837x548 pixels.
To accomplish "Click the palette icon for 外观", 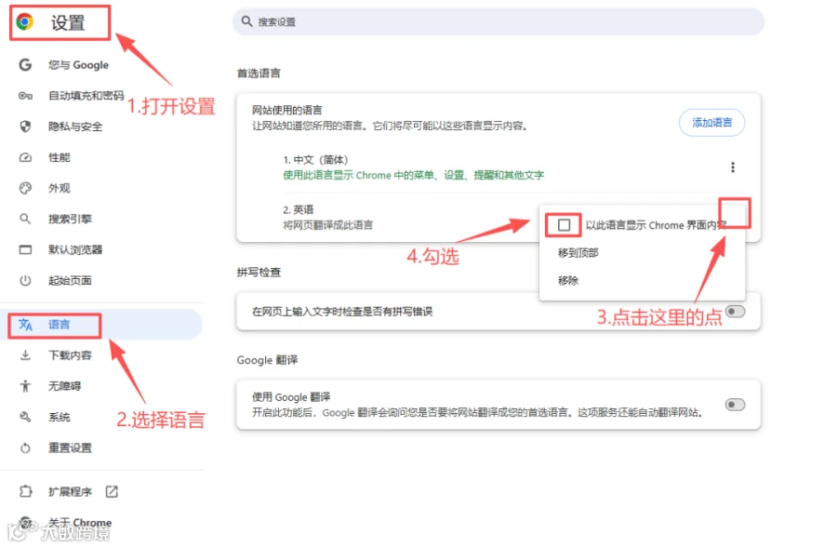I will point(25,188).
